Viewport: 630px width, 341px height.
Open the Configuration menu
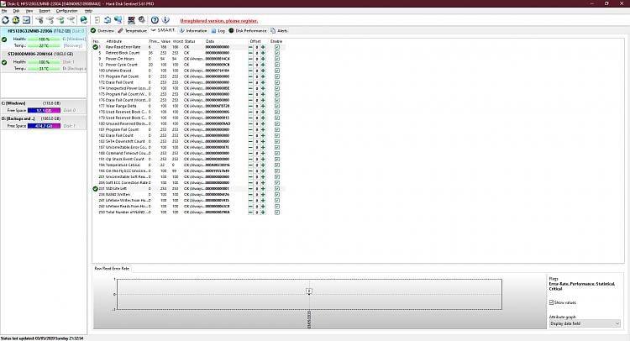point(66,11)
